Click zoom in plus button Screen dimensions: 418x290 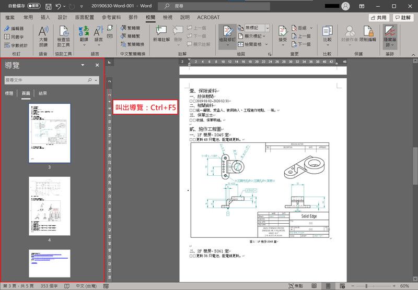click(x=394, y=286)
